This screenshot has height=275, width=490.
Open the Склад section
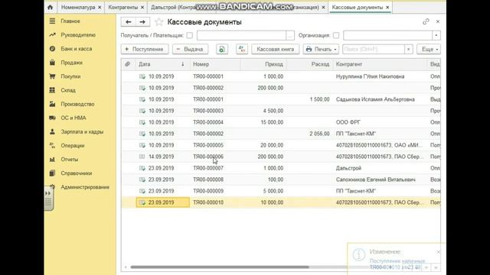(68, 90)
